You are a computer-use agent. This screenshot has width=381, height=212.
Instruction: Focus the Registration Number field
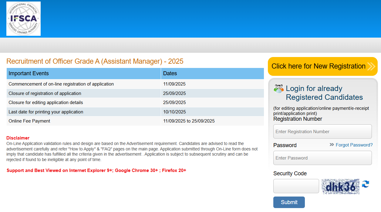322,132
